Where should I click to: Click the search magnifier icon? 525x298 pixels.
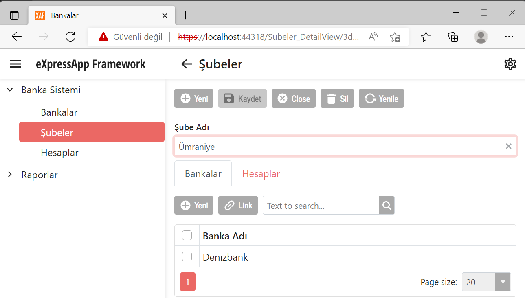click(387, 205)
